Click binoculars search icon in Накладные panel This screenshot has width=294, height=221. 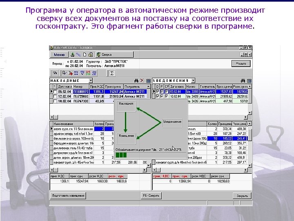click(x=136, y=81)
